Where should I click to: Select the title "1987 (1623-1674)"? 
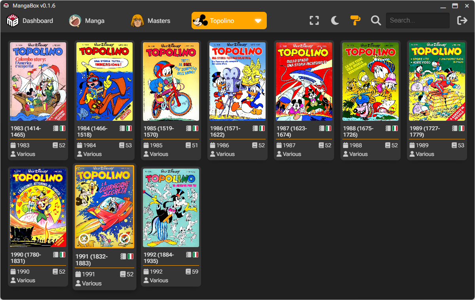(x=293, y=131)
